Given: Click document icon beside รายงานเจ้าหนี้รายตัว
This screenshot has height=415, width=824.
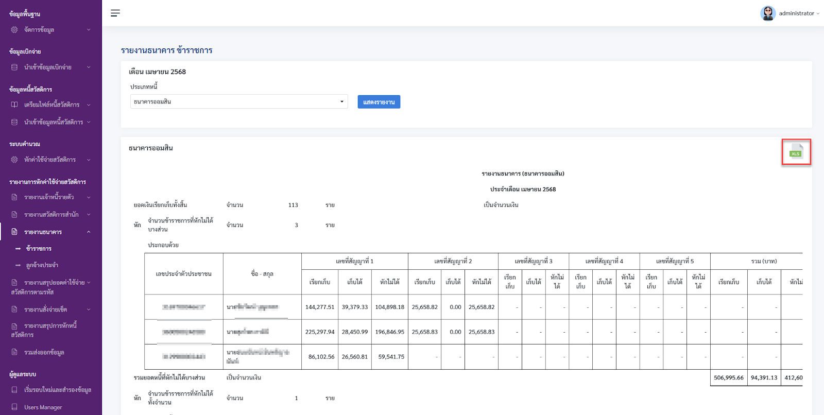Looking at the screenshot, I should 14,198.
